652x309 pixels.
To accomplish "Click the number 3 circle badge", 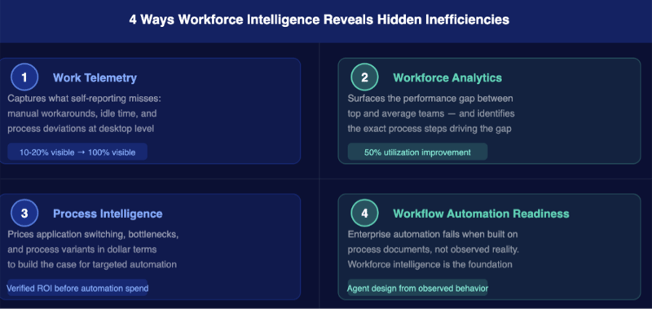I will [x=24, y=213].
